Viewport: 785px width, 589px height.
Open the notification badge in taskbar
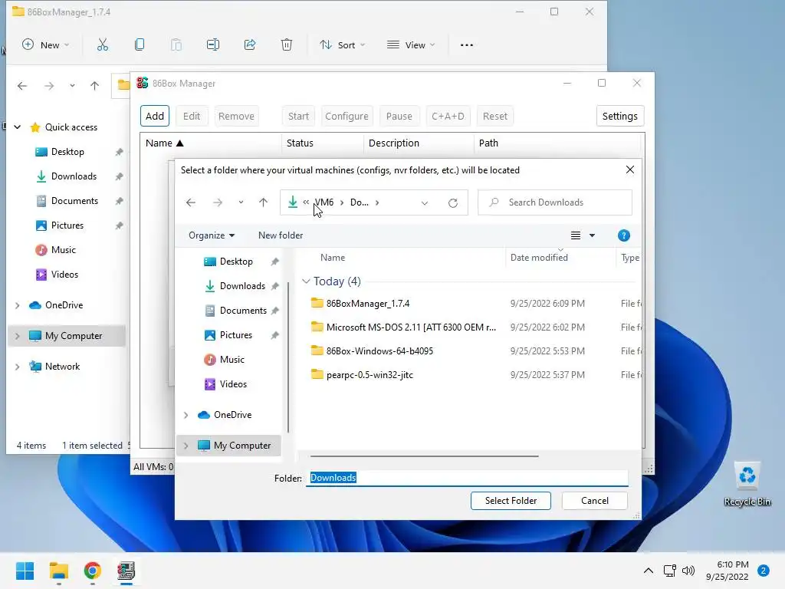pos(764,571)
